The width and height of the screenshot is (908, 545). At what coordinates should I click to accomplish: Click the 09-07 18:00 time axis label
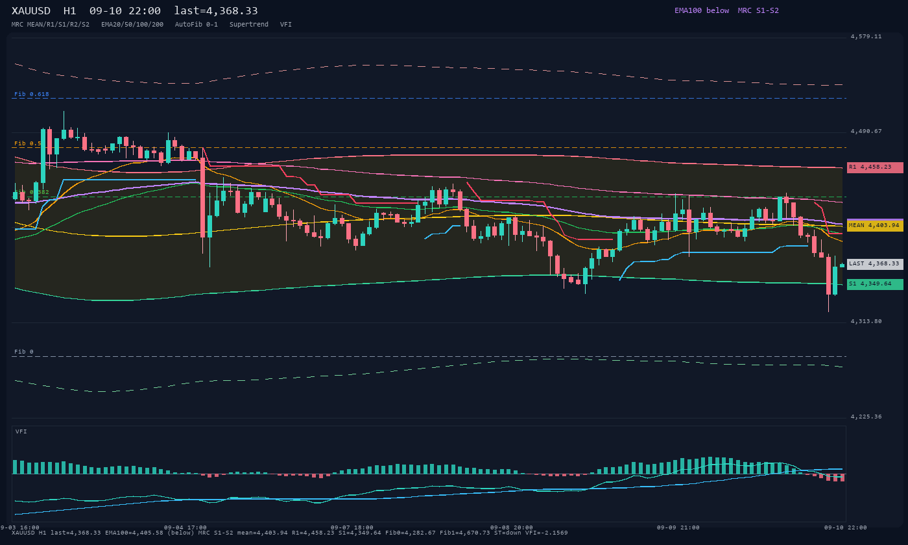click(x=352, y=527)
